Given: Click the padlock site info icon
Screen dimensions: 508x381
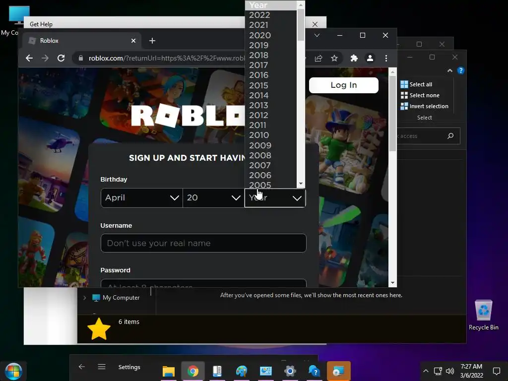Looking at the screenshot, I should tap(81, 58).
